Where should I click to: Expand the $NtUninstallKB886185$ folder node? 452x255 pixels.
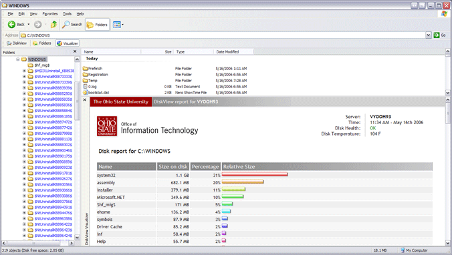tap(24, 116)
